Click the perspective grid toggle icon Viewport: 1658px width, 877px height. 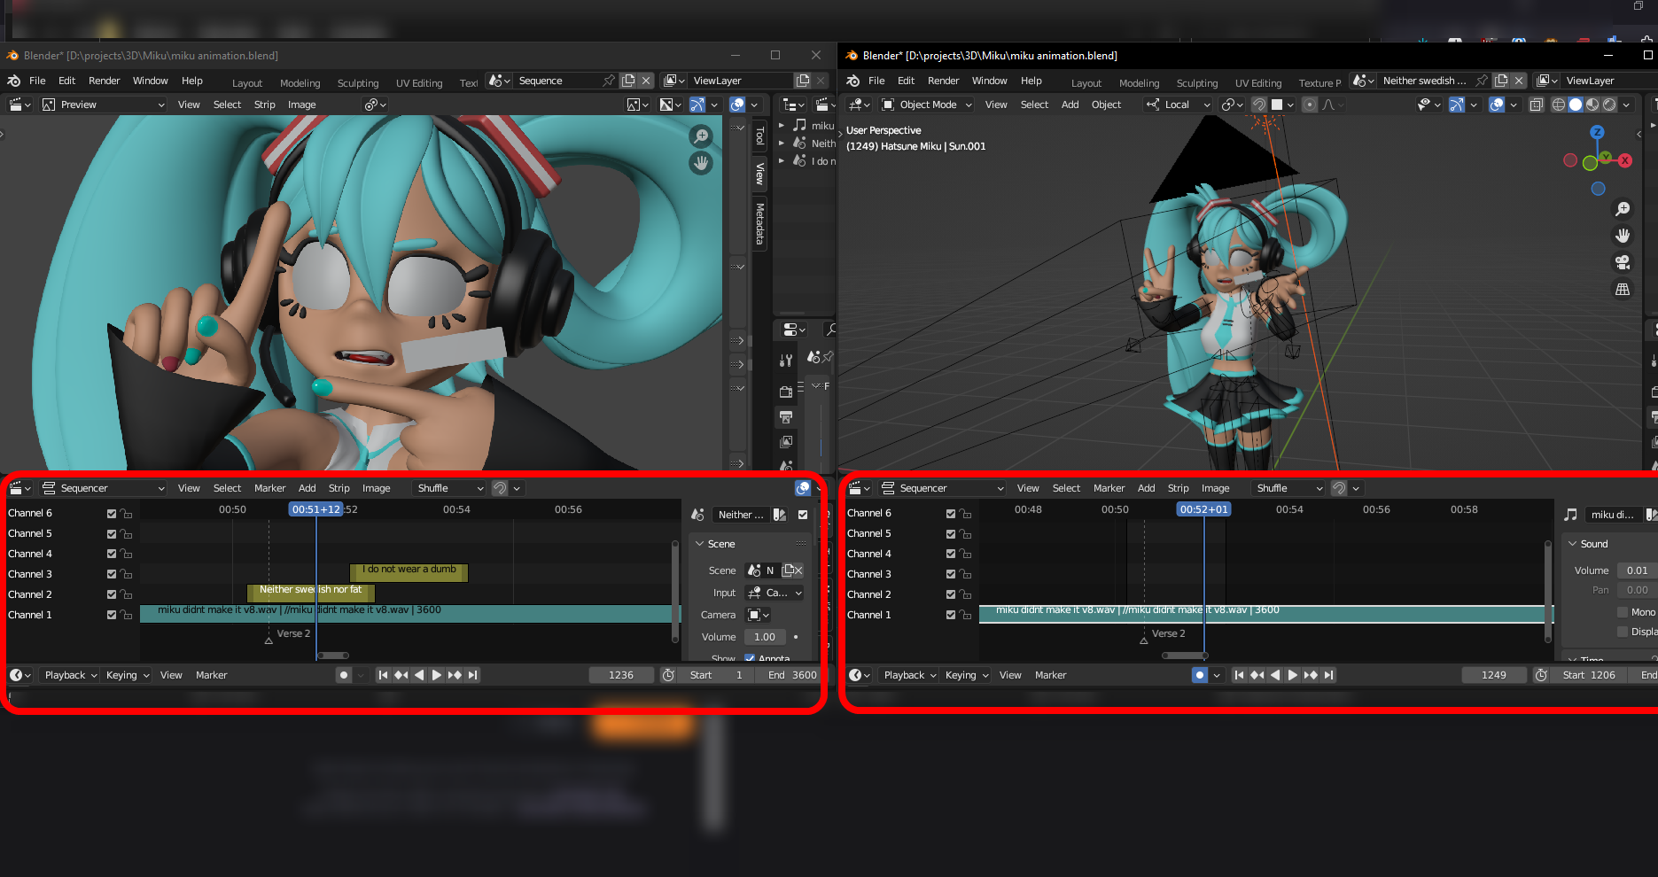tap(1623, 290)
